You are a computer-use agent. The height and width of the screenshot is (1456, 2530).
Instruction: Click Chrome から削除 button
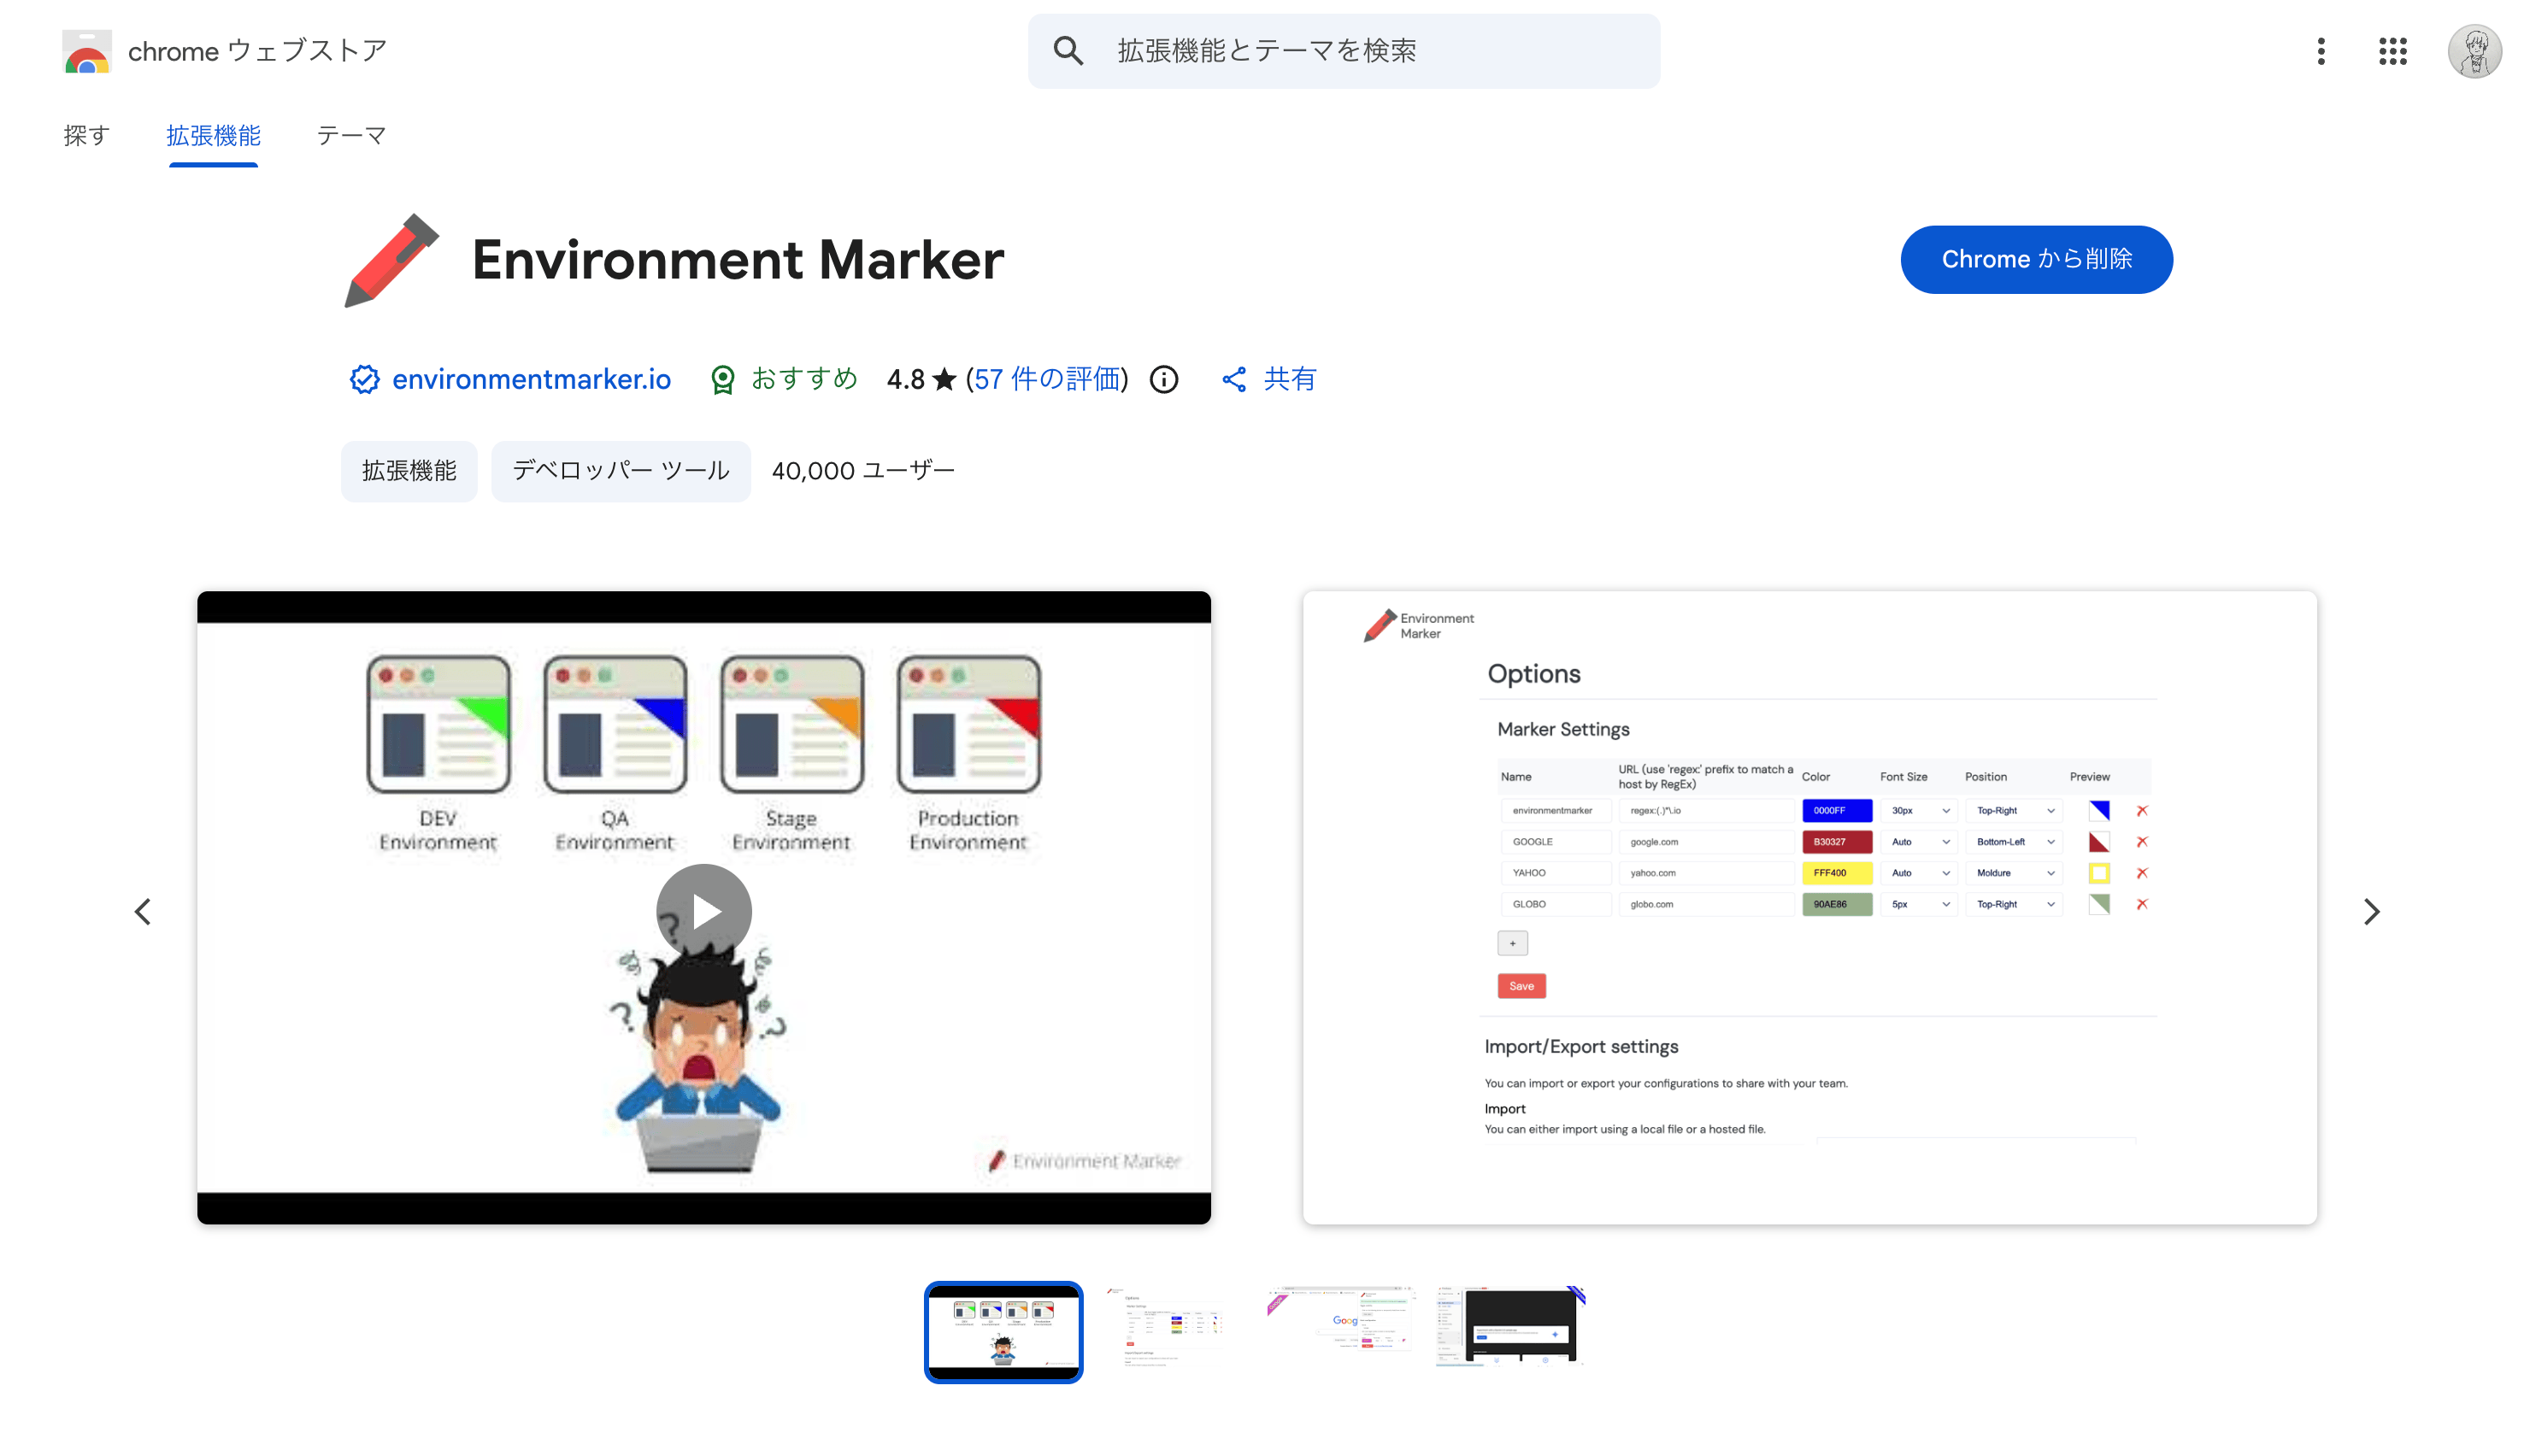click(x=2036, y=259)
